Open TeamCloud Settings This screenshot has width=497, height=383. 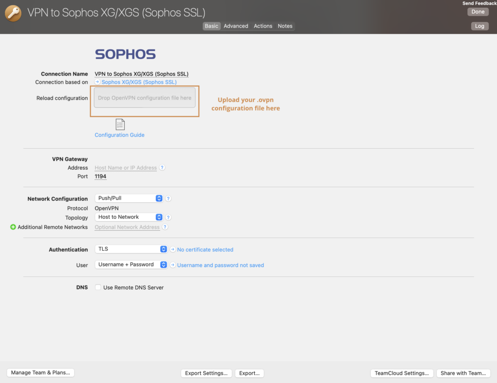(402, 373)
